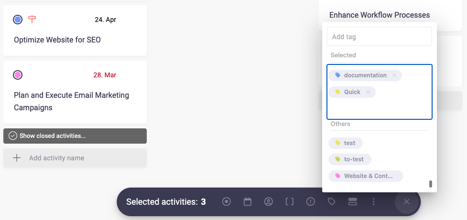Open the calendar date icon in bulk toolbar
The image size is (467, 220).
tap(248, 202)
